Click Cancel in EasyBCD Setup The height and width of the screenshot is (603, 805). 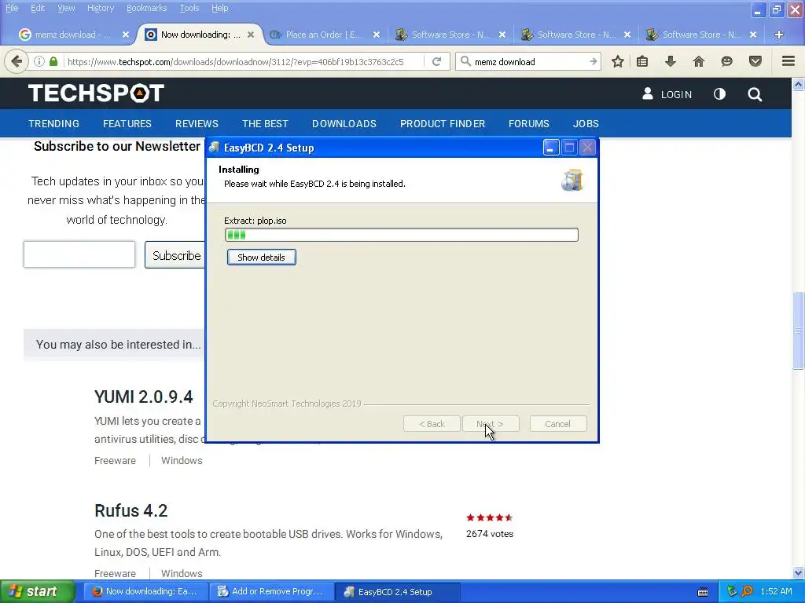558,424
